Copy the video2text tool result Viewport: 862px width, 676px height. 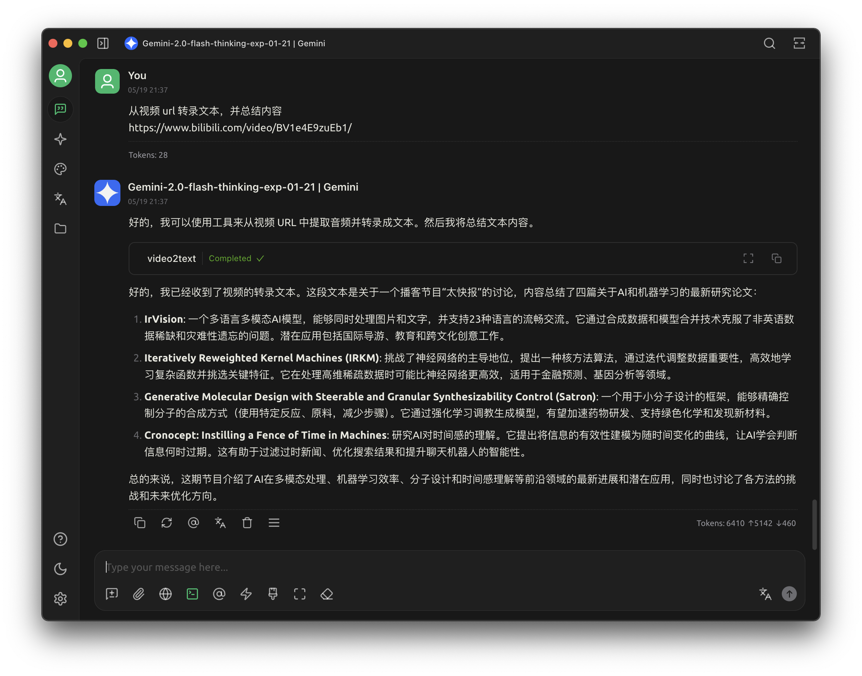click(x=776, y=259)
